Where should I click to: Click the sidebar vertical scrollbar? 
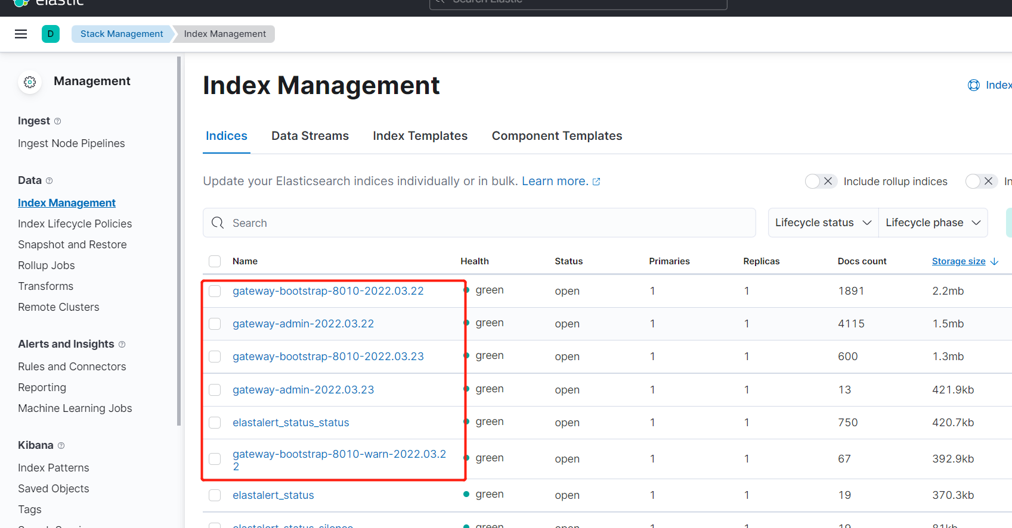(x=179, y=241)
